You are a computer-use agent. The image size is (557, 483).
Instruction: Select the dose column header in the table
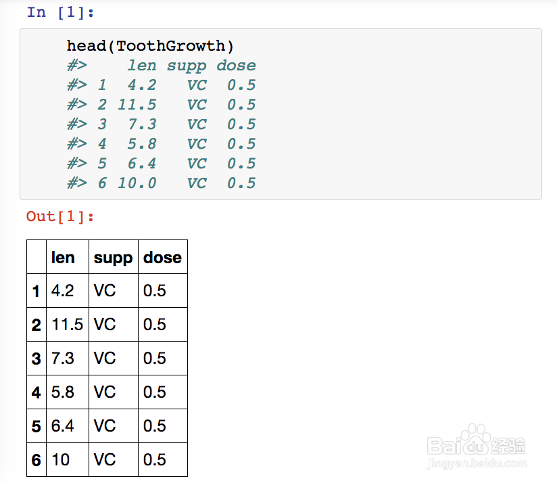(162, 258)
